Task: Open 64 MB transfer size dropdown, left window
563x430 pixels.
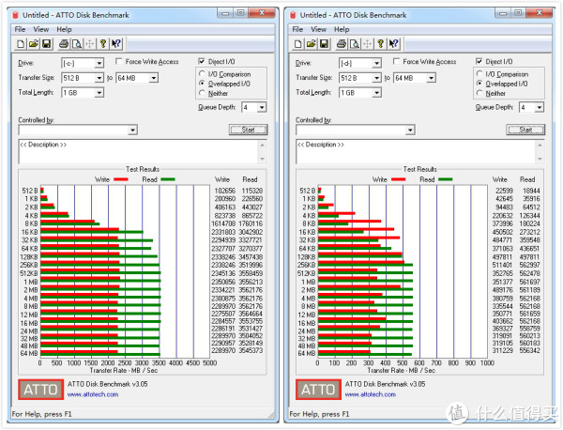Action: pos(154,78)
